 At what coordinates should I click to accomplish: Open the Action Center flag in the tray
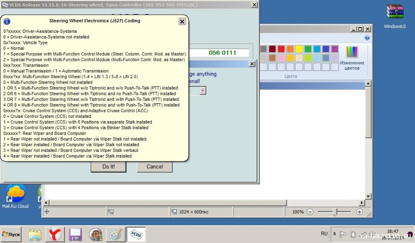tap(343, 234)
